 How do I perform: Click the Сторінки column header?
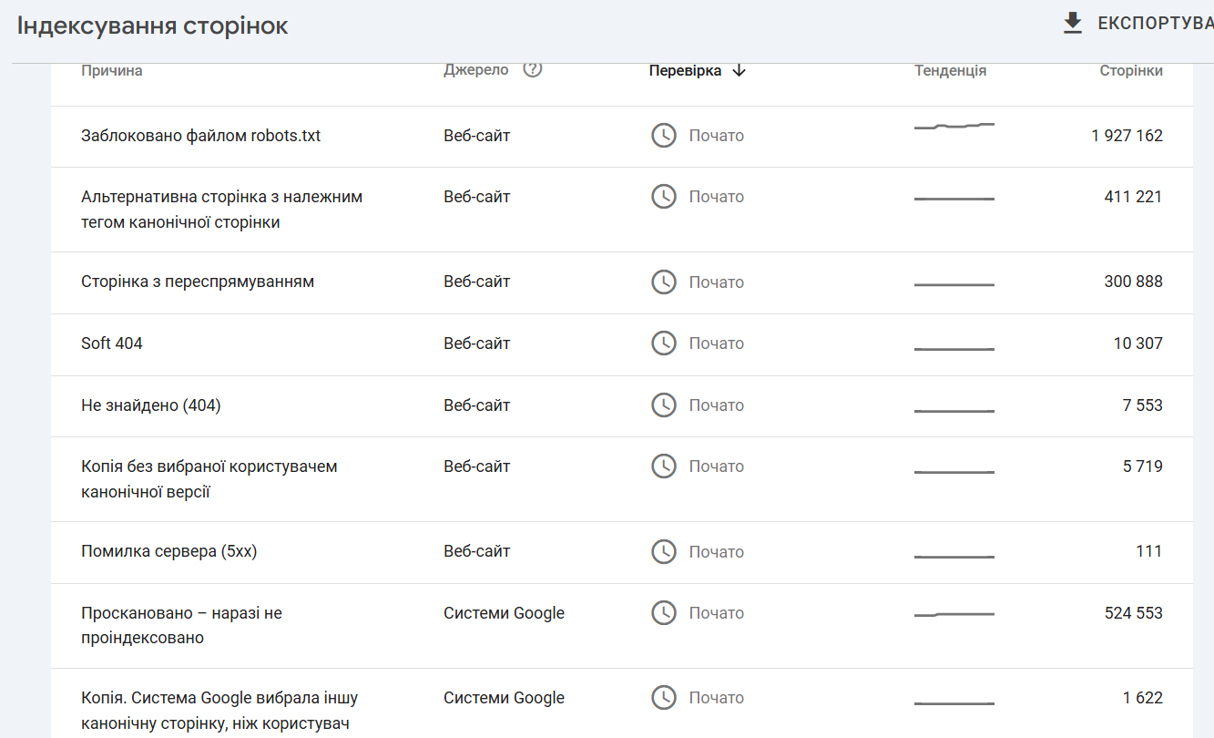1131,70
